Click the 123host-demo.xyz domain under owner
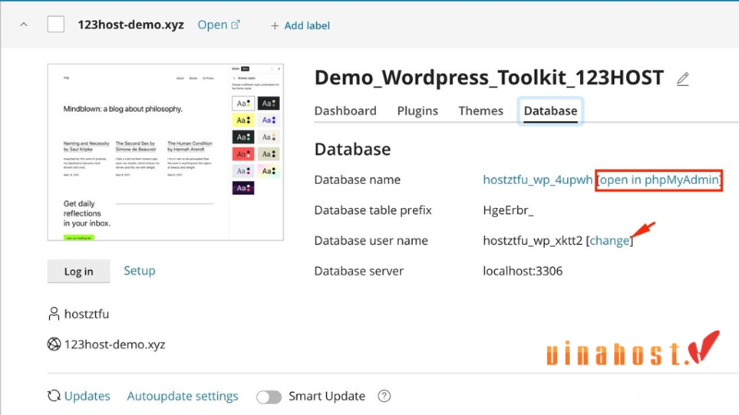The height and width of the screenshot is (415, 739). [x=115, y=345]
